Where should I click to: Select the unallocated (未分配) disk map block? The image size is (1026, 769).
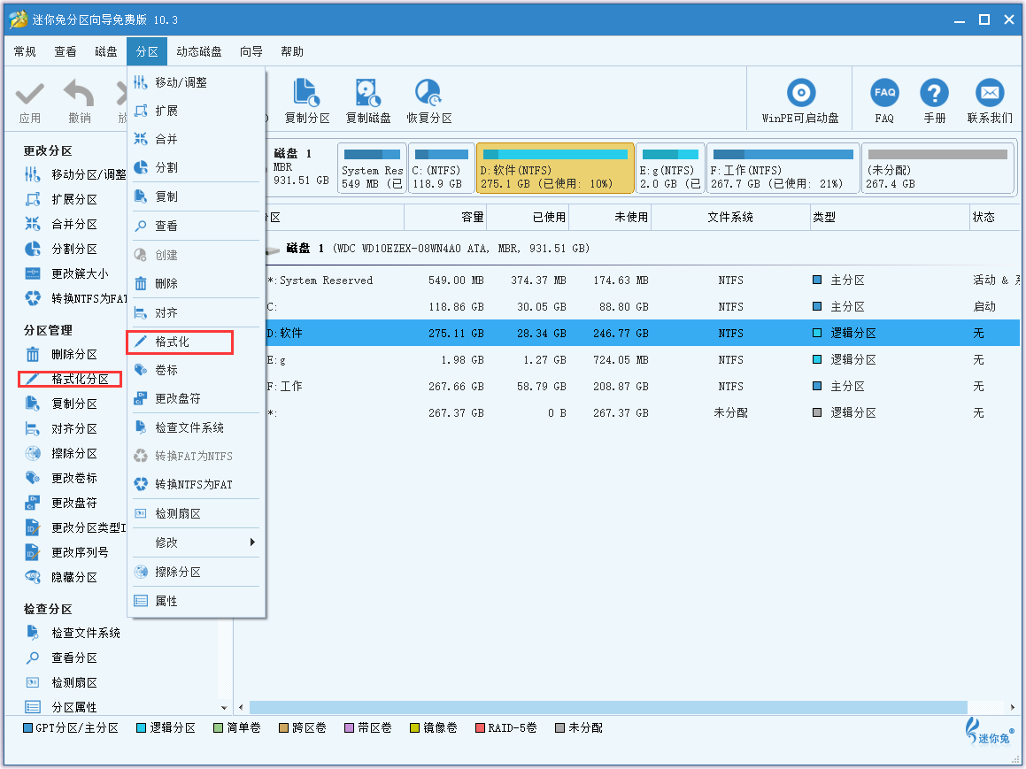(937, 169)
